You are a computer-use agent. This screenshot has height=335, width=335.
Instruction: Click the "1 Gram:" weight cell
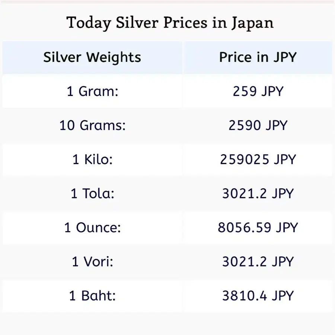point(92,91)
